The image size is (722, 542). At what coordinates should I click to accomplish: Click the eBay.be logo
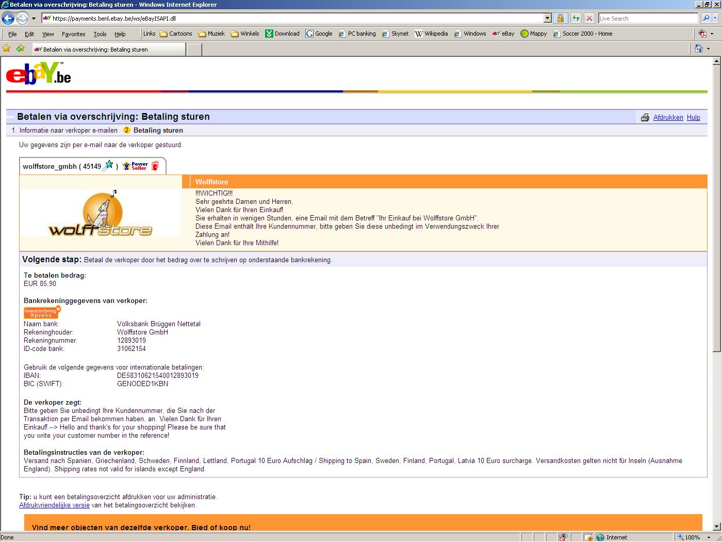(x=39, y=73)
